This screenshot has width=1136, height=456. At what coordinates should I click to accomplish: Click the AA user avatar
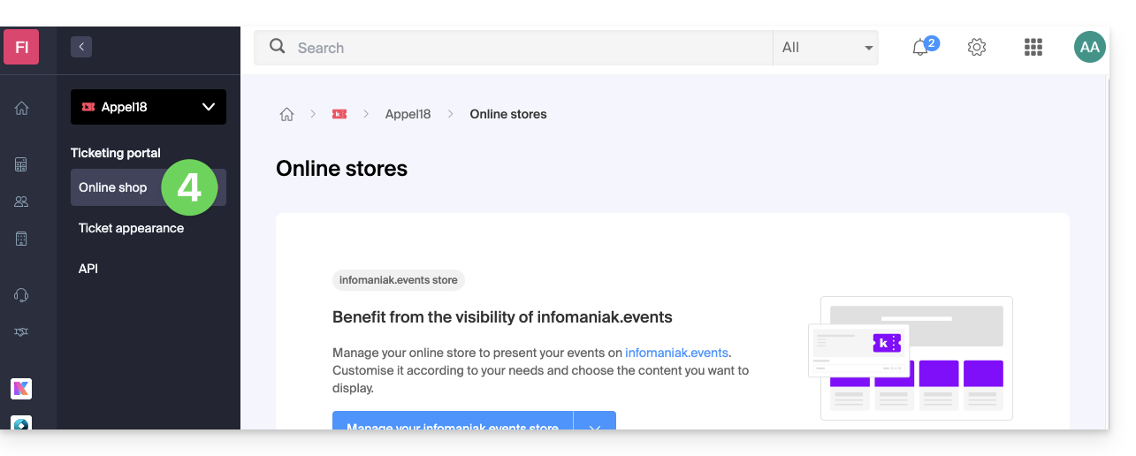coord(1089,48)
